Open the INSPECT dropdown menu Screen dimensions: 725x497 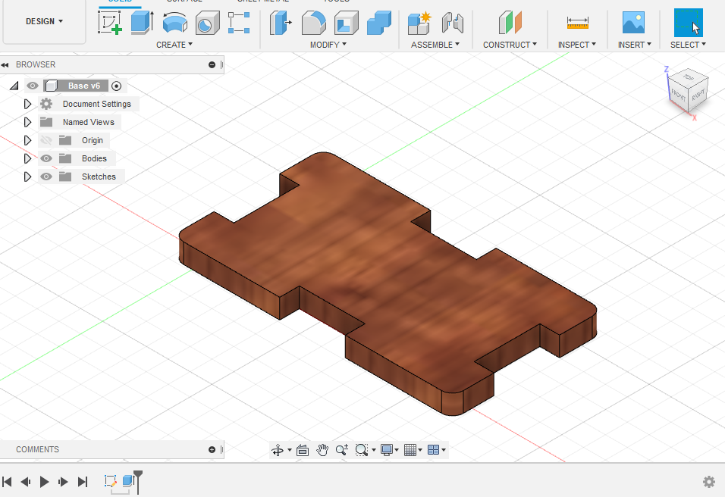point(577,45)
